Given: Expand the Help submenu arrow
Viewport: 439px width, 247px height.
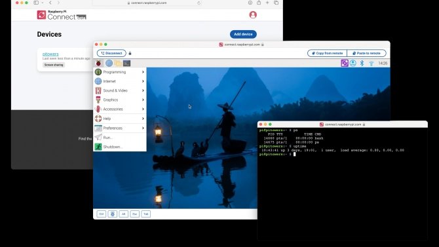Looking at the screenshot, I should (143, 119).
